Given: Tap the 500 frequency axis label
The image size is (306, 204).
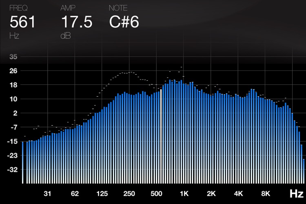Looking at the screenshot, I should click(156, 194).
